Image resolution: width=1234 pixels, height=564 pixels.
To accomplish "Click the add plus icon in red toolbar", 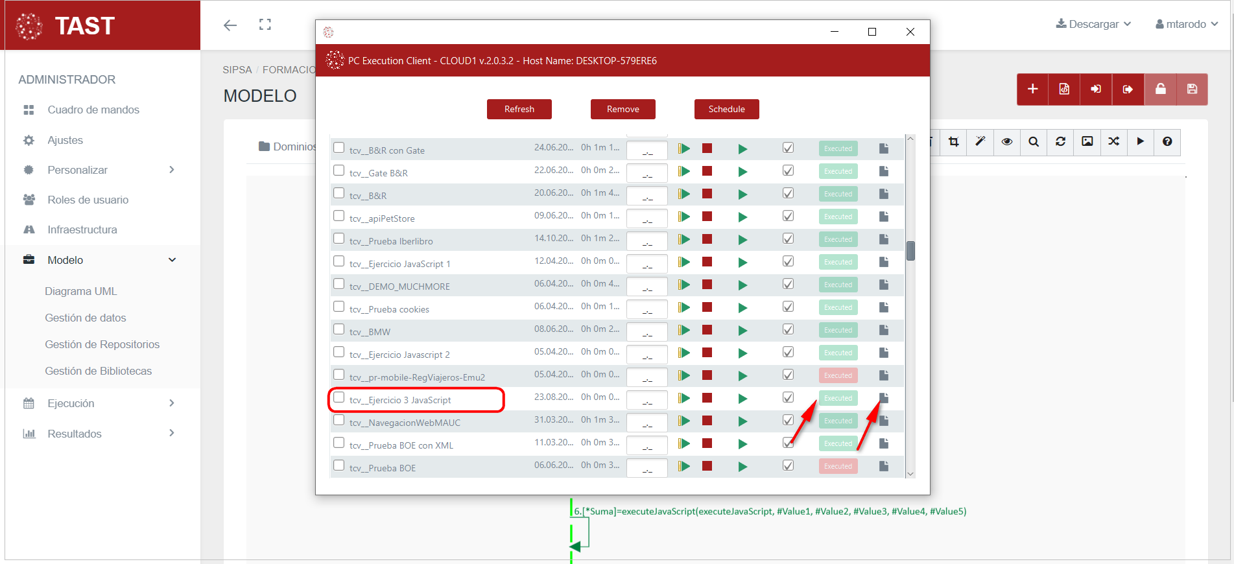I will pyautogui.click(x=1033, y=89).
